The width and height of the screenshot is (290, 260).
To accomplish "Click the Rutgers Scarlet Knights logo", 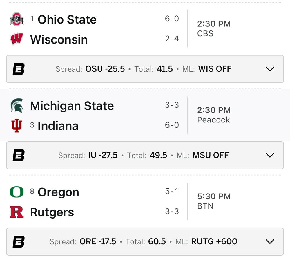I will 17,212.
